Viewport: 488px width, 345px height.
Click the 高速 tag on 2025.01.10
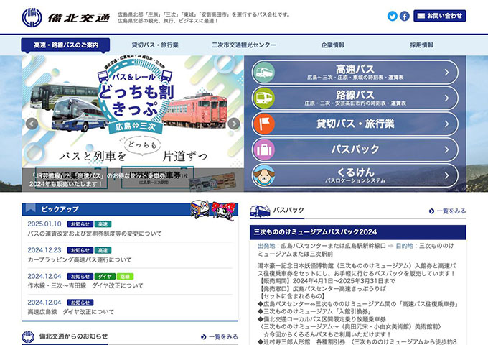click(x=103, y=224)
